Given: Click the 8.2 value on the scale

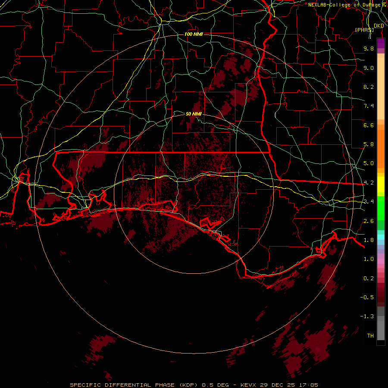Looking at the screenshot, I should tap(369, 87).
